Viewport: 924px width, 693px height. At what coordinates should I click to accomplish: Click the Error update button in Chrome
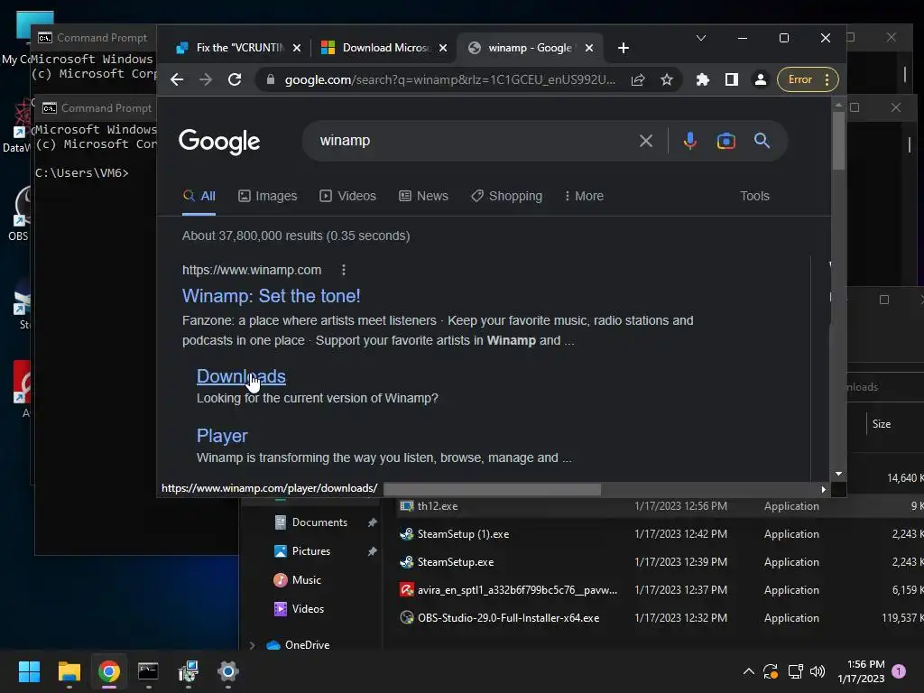[808, 79]
